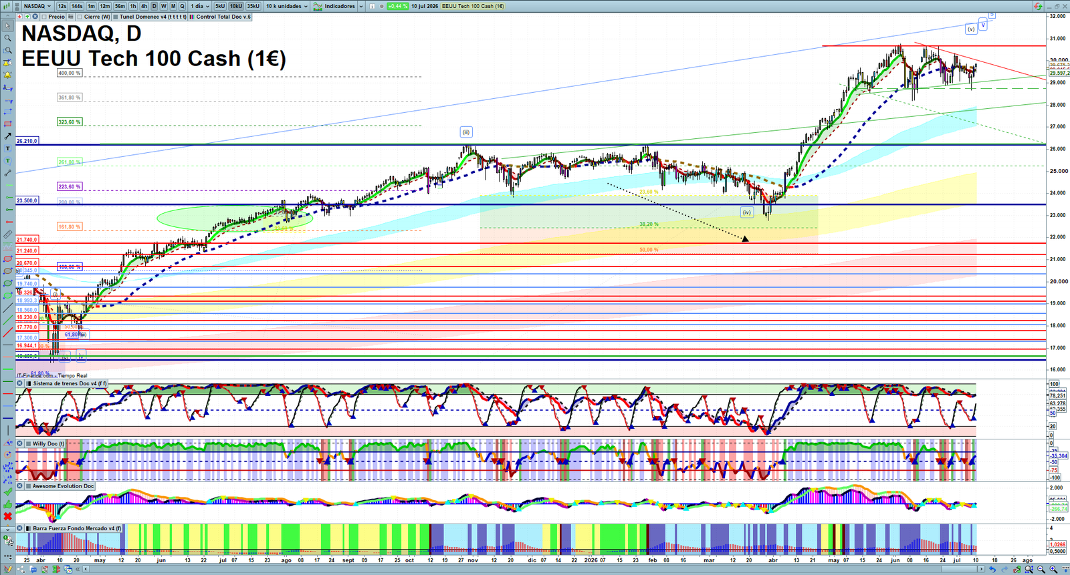This screenshot has height=575, width=1070.
Task: Select the green diagonal line tool
Action: coord(7,321)
